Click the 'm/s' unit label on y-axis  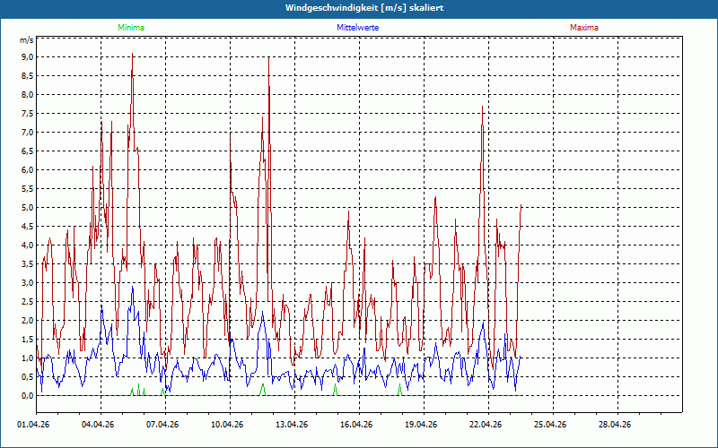(26, 40)
